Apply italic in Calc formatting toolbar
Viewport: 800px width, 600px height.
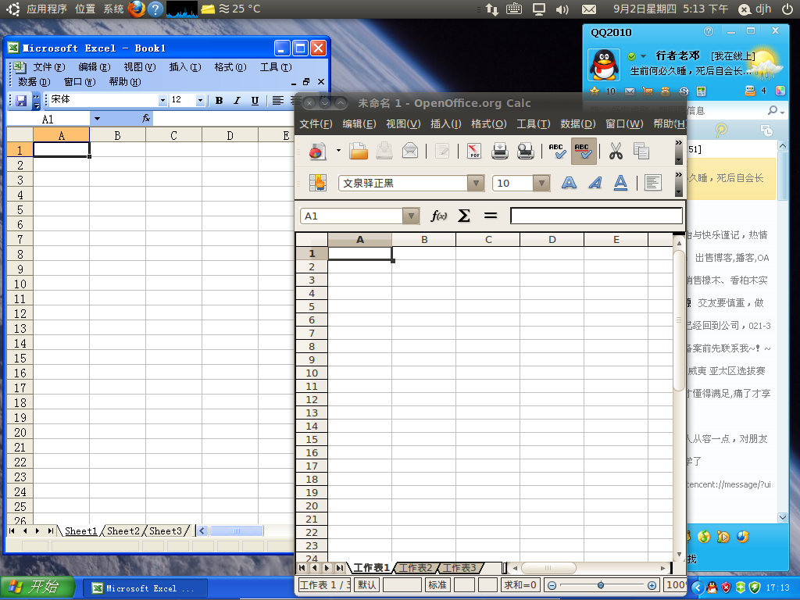(595, 183)
